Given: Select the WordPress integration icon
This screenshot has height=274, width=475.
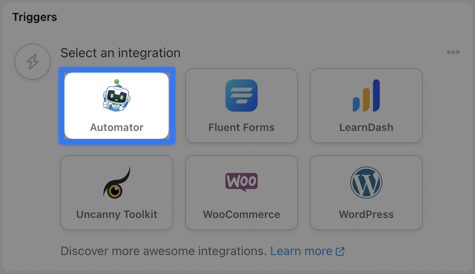Looking at the screenshot, I should [x=366, y=183].
